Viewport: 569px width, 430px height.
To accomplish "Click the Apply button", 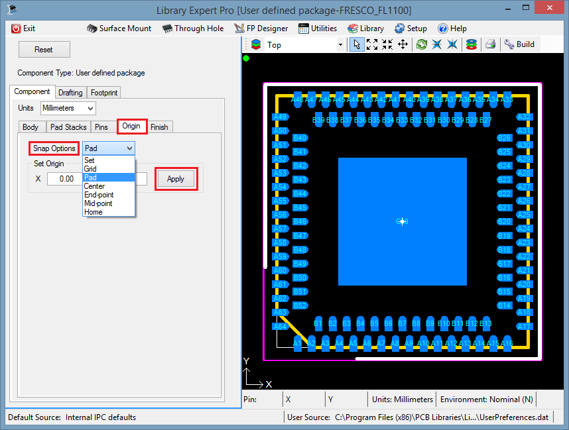I will pyautogui.click(x=176, y=179).
